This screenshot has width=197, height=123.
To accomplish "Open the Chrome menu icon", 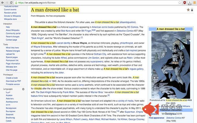I will click(194, 2).
